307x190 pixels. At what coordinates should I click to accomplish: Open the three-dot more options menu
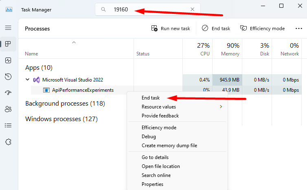tap(298, 29)
